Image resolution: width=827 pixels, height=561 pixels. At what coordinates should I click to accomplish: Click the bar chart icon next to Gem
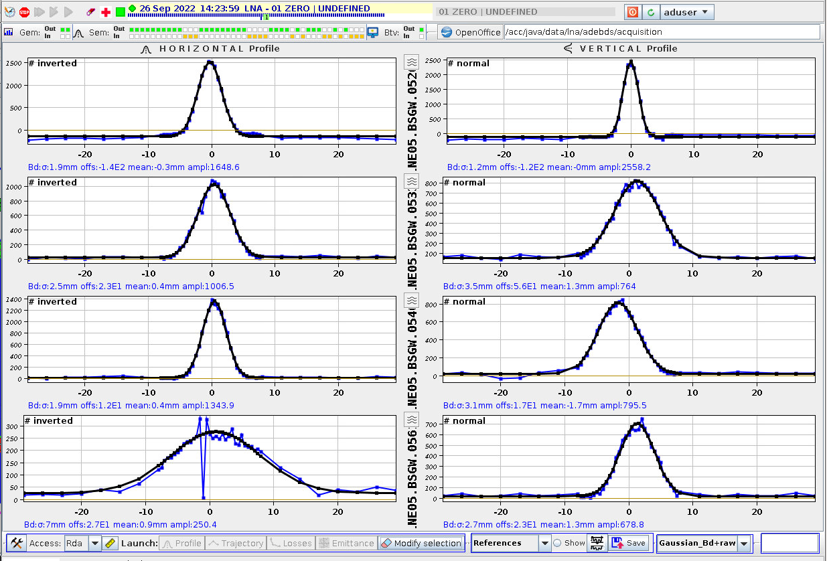tap(9, 32)
